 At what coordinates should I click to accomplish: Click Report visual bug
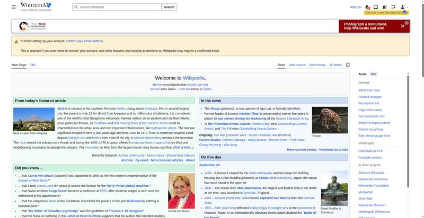tap(370, 129)
